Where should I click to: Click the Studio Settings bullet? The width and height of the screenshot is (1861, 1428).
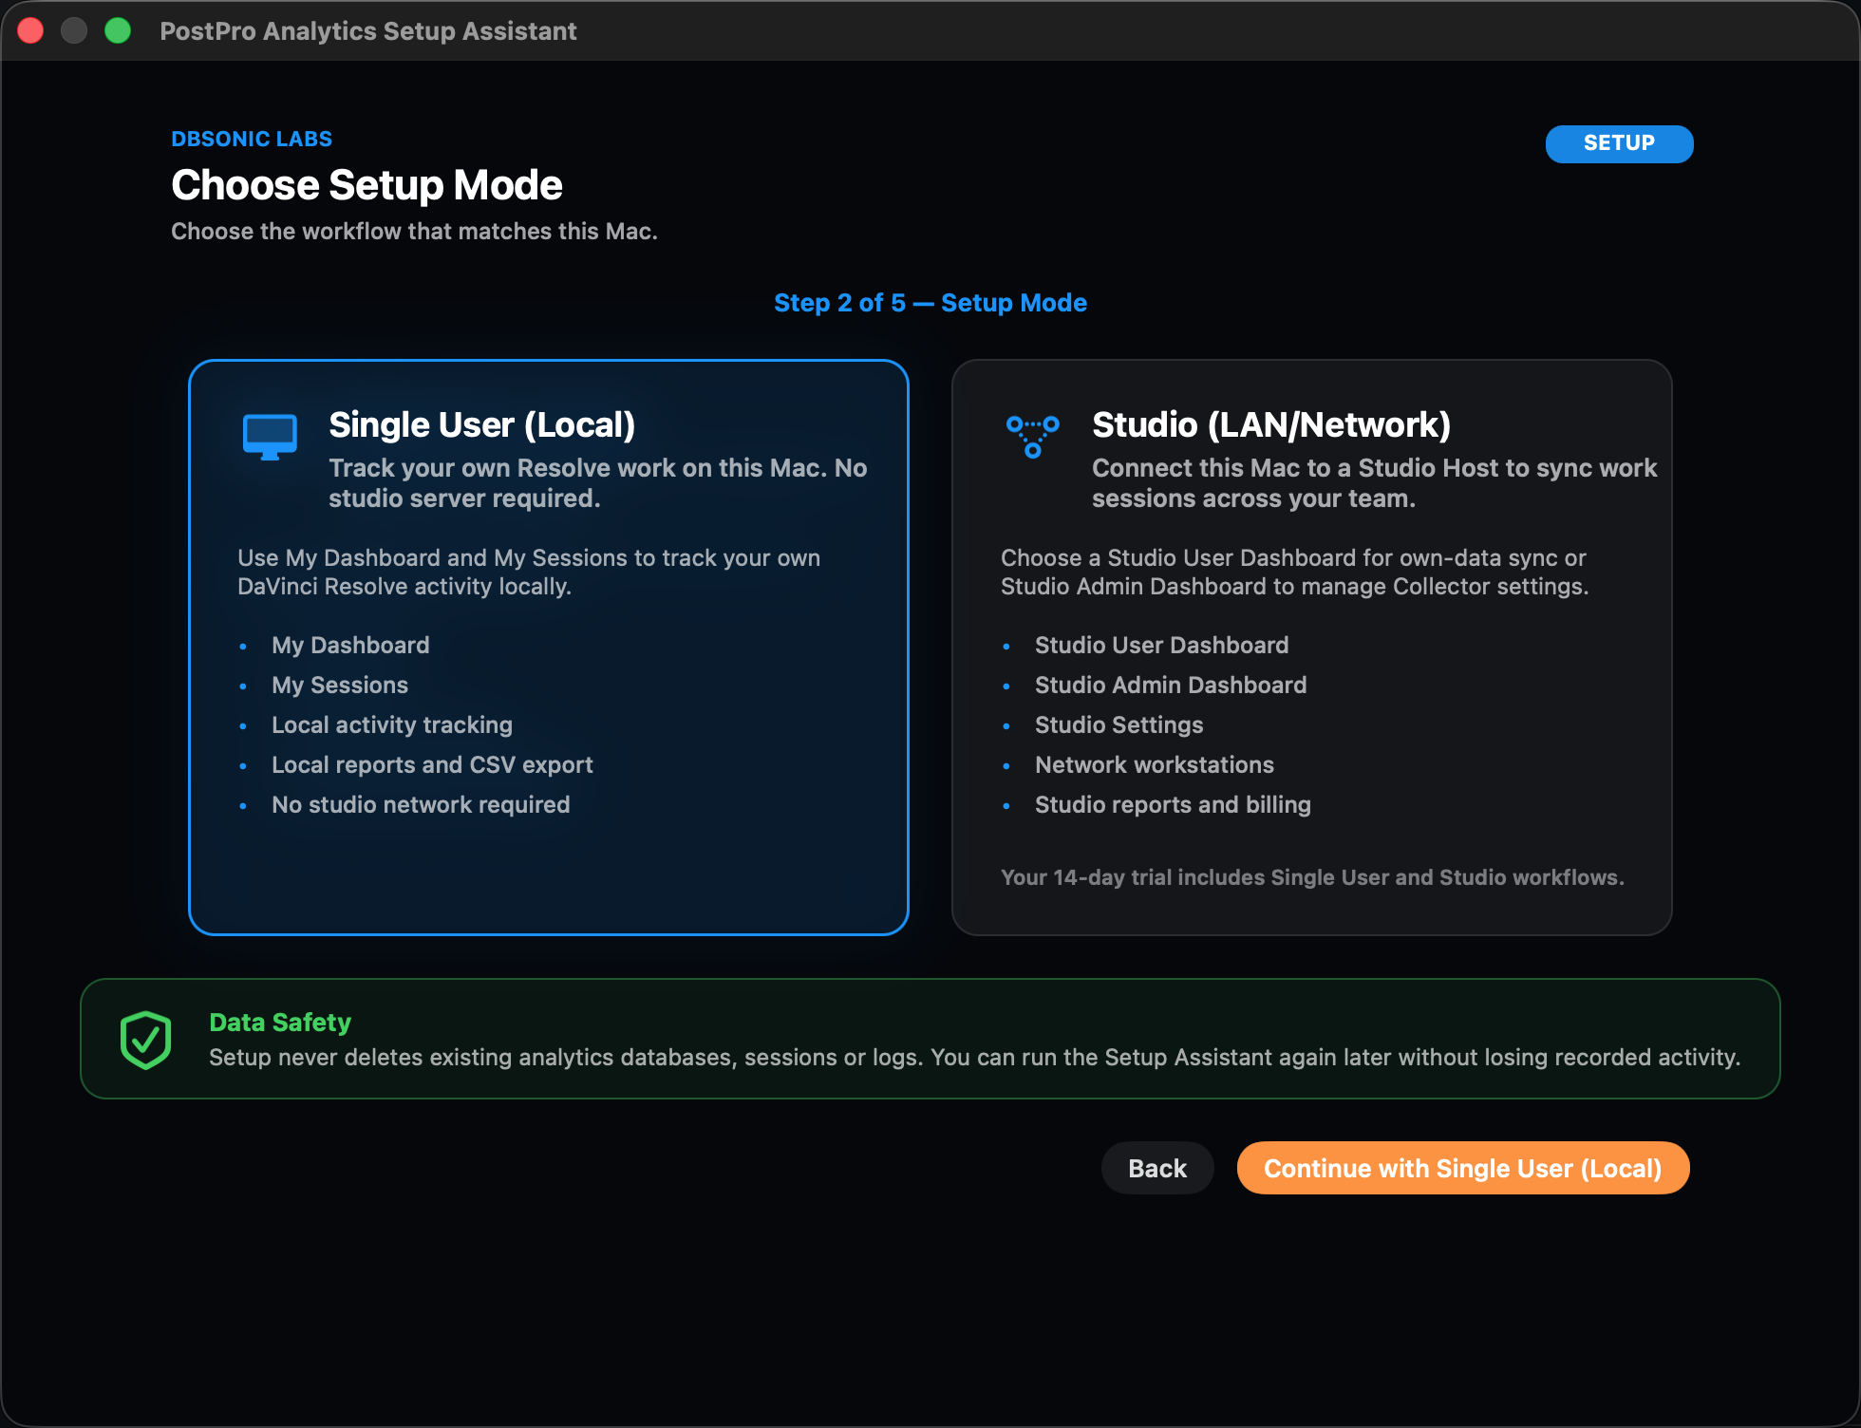tap(1118, 725)
